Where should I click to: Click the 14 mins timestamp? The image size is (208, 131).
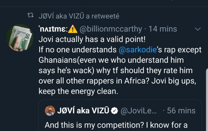point(163,29)
